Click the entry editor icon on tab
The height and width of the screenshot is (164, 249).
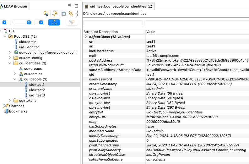click(86, 6)
